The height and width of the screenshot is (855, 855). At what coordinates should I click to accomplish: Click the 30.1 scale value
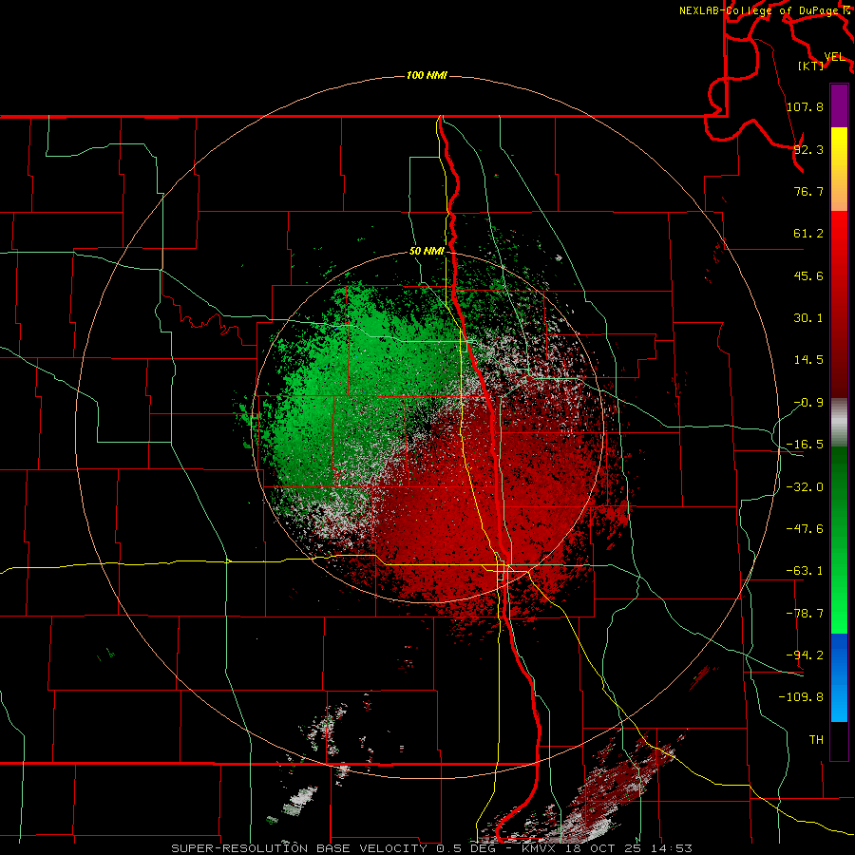coord(808,318)
